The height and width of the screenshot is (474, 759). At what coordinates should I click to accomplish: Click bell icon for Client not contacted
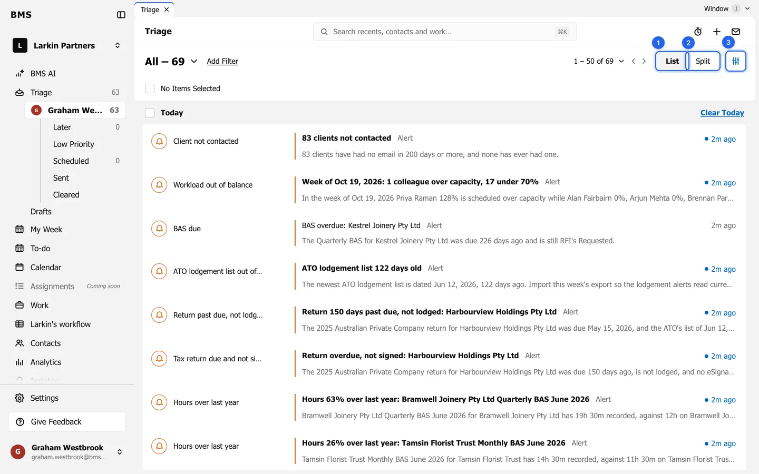coord(159,141)
